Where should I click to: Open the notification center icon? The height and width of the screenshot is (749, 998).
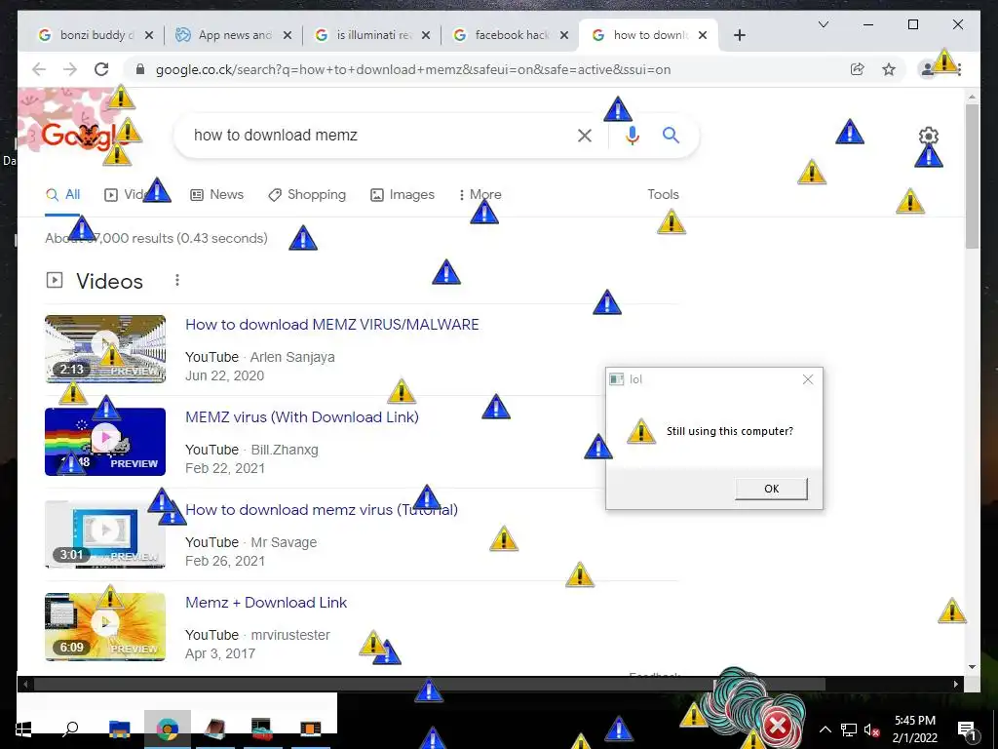coord(967,729)
